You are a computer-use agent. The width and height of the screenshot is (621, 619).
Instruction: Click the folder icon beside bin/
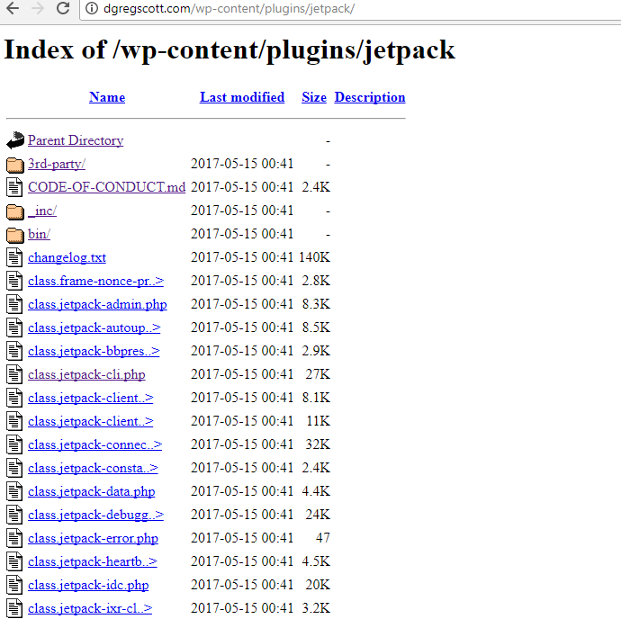click(15, 235)
